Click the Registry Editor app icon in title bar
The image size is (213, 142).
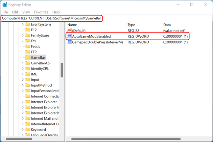5,5
